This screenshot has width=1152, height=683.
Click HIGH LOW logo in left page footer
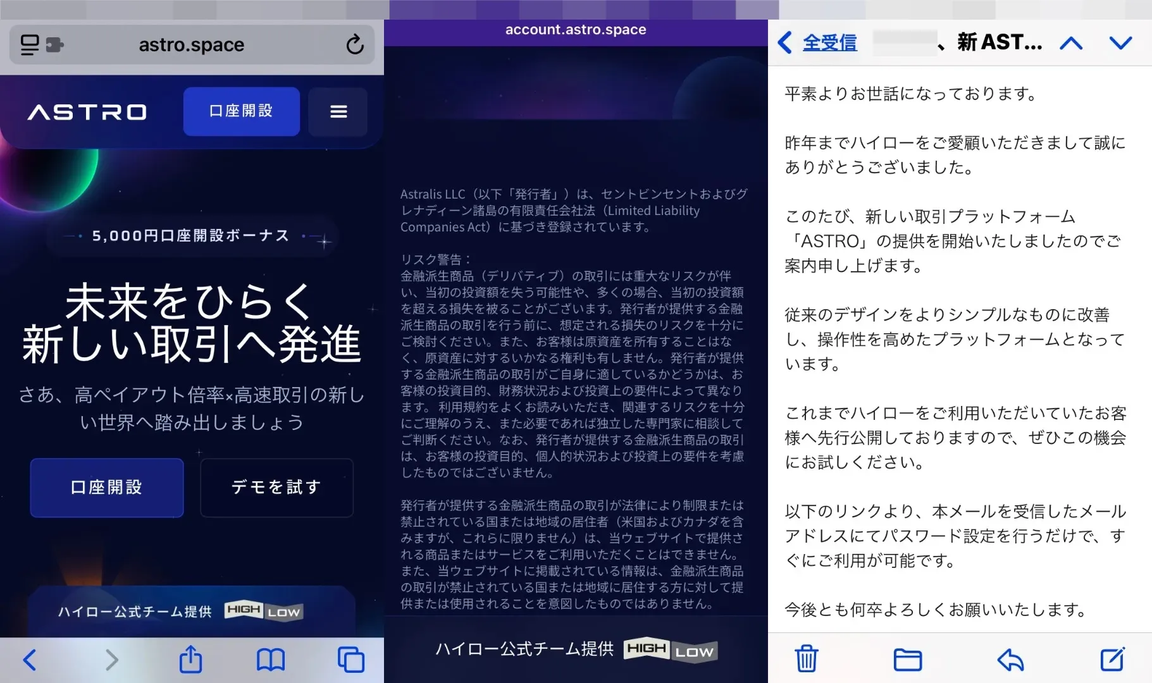tap(264, 611)
